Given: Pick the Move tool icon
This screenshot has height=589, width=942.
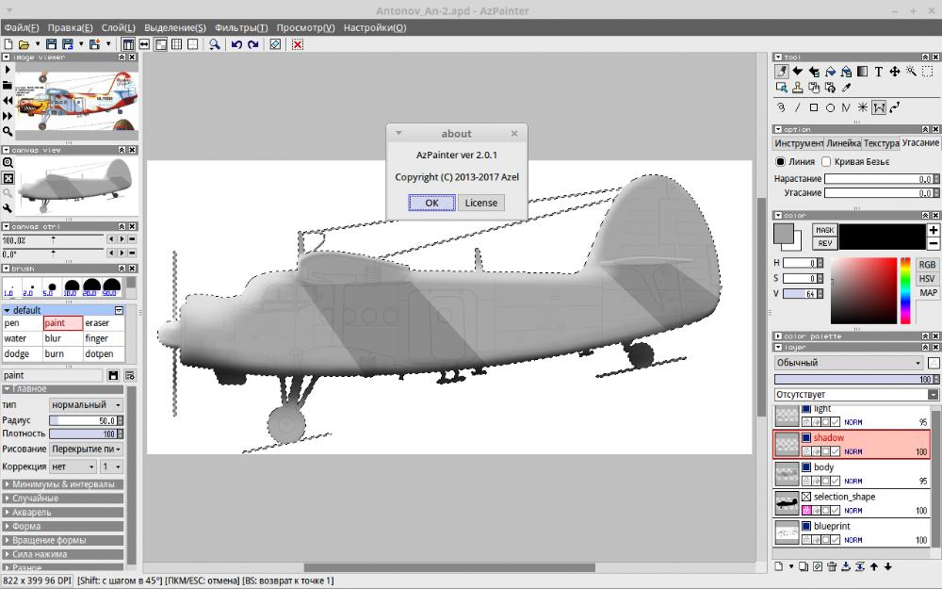Looking at the screenshot, I should [x=895, y=72].
